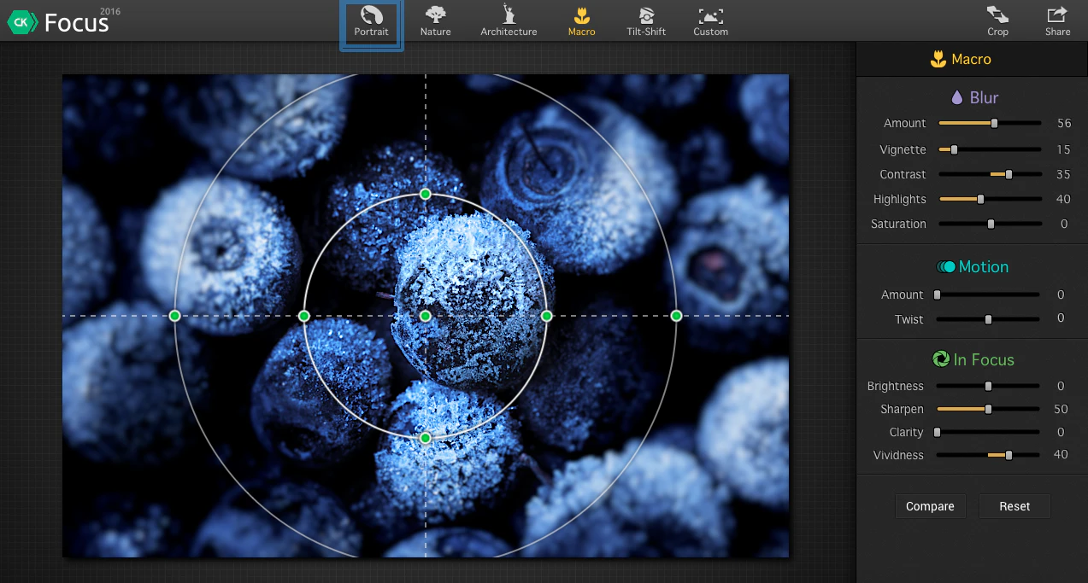Image resolution: width=1088 pixels, height=583 pixels.
Task: Click the Motion section icon
Action: point(946,267)
